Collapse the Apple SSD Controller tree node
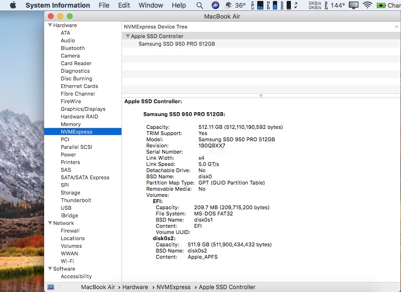The width and height of the screenshot is (401, 292). point(128,36)
